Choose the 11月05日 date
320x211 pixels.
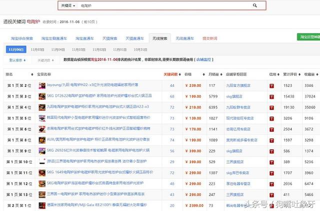pyautogui.click(x=37, y=50)
